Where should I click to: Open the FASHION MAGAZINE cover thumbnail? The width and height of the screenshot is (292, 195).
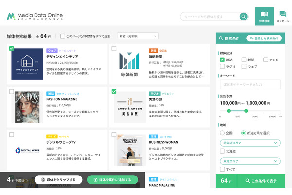pyautogui.click(x=27, y=107)
